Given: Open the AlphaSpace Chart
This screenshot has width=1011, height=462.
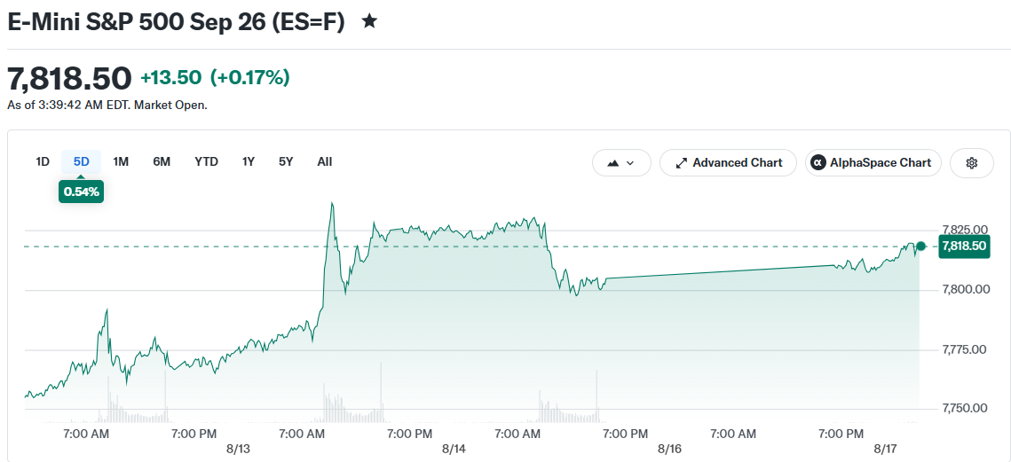Looking at the screenshot, I should point(873,163).
